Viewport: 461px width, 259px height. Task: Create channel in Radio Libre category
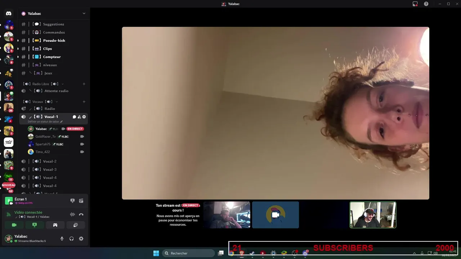(x=84, y=84)
